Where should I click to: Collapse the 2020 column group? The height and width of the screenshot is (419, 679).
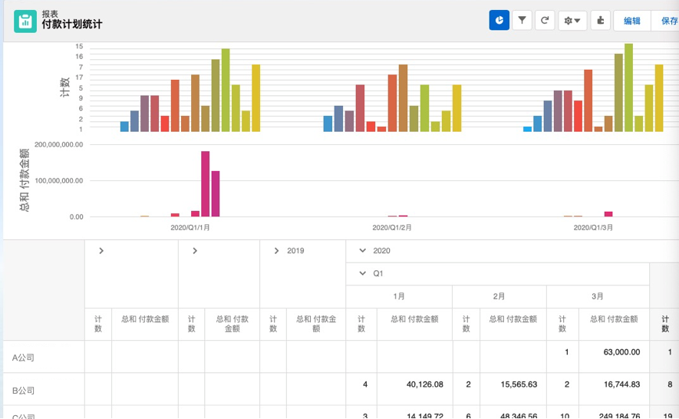363,250
